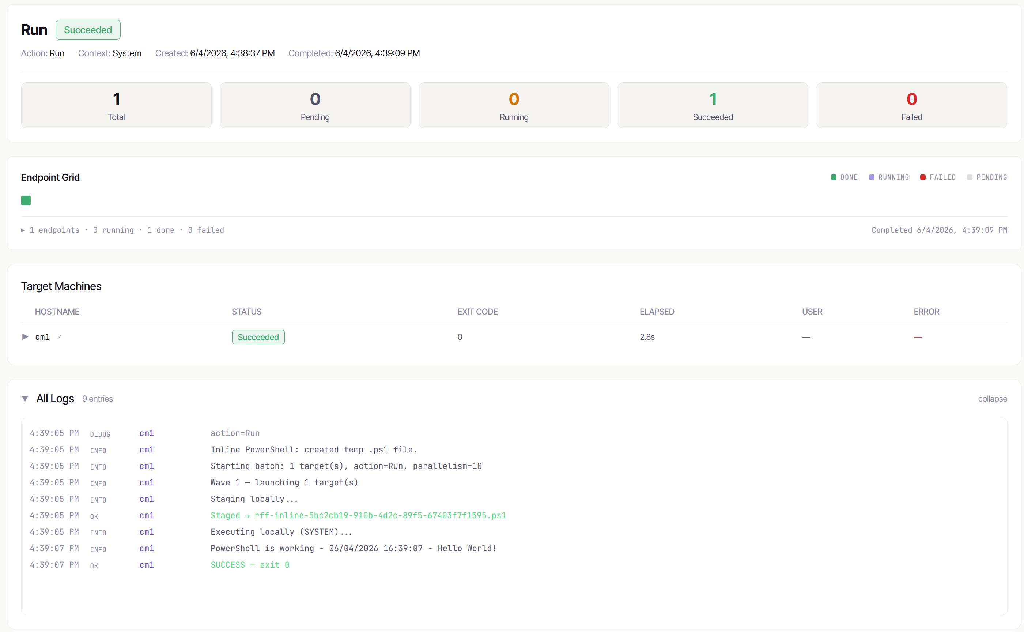Viewport: 1024px width, 632px height.
Task: Click cm1 host tag on the DEBUG log row
Action: tap(147, 433)
